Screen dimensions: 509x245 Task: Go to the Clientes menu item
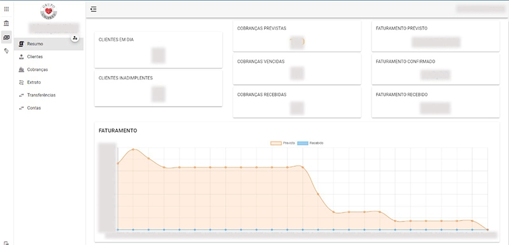point(49,56)
